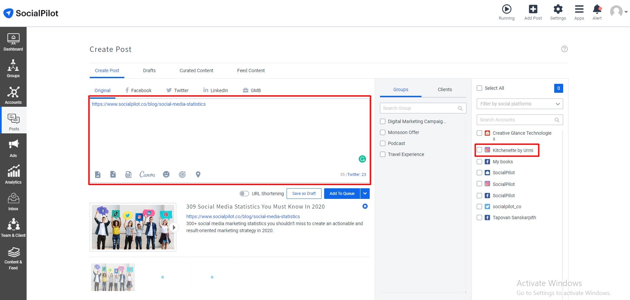Select the small thumbnail below preview
The image size is (630, 300).
click(x=113, y=277)
